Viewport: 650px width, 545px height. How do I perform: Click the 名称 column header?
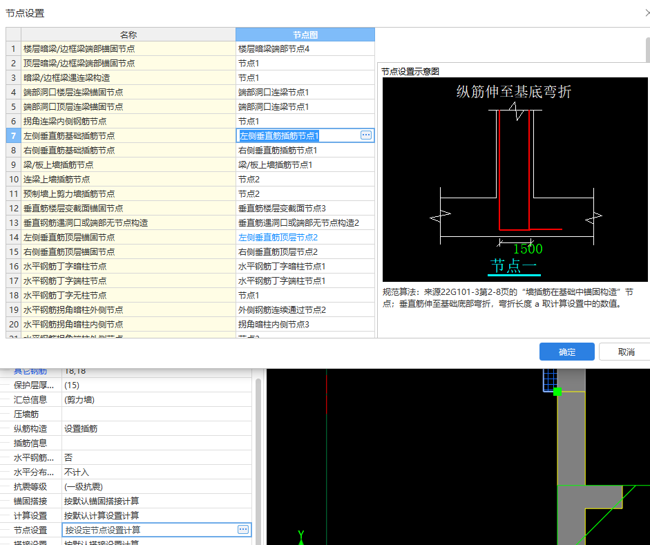point(128,35)
